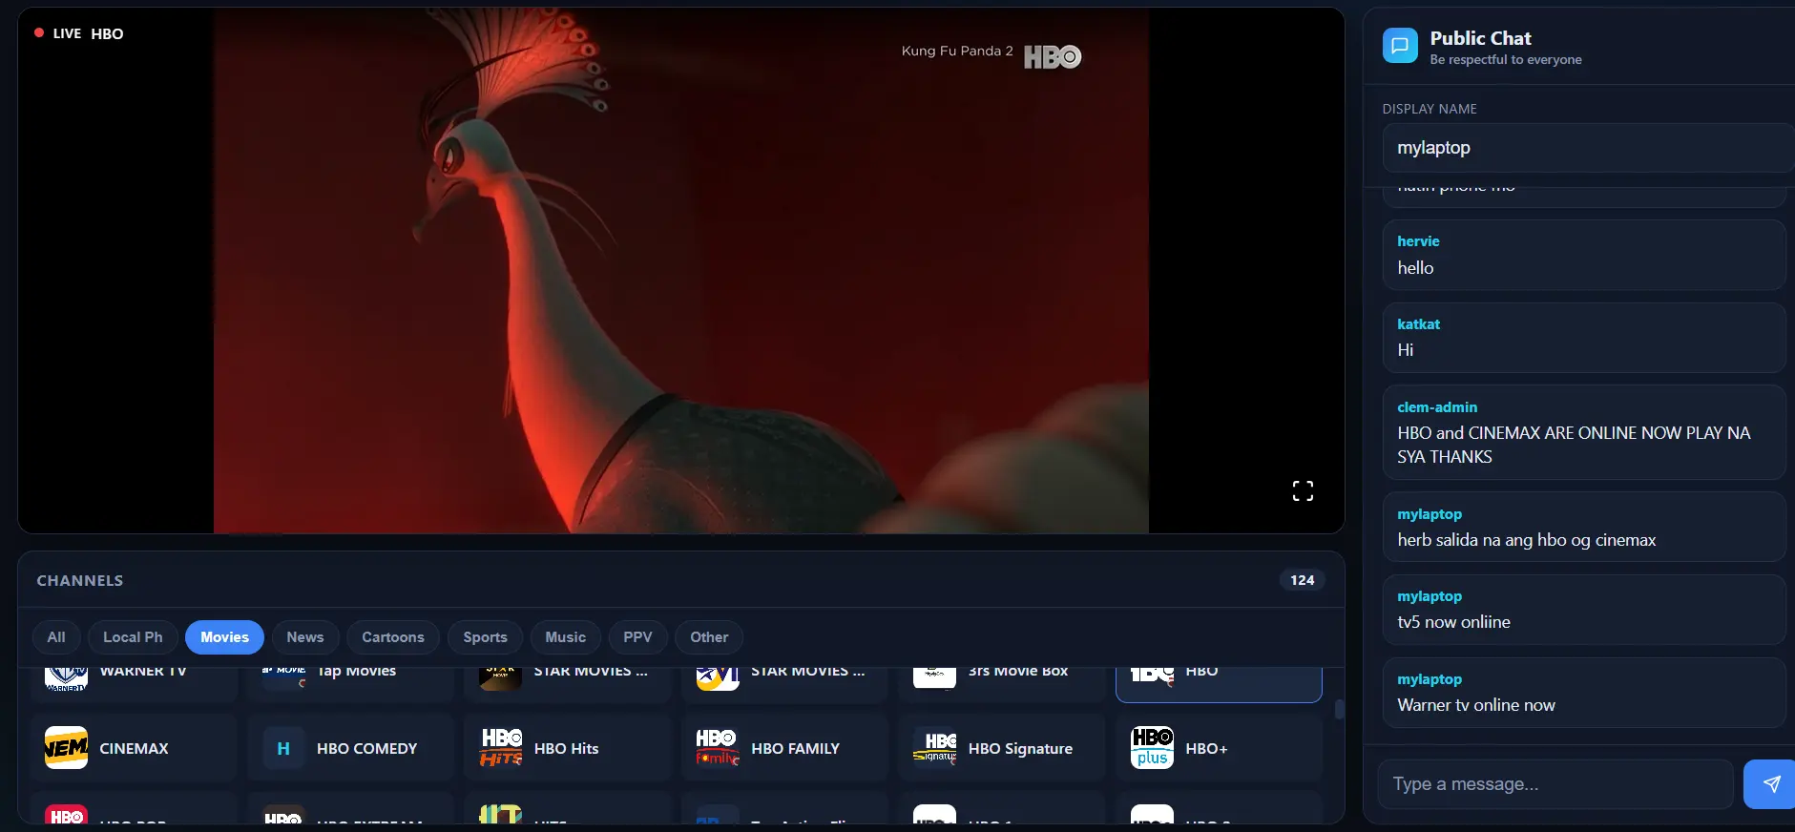Select the currently highlighted HBO channel card
Screen dimensions: 1795x832
pyautogui.click(x=1219, y=683)
